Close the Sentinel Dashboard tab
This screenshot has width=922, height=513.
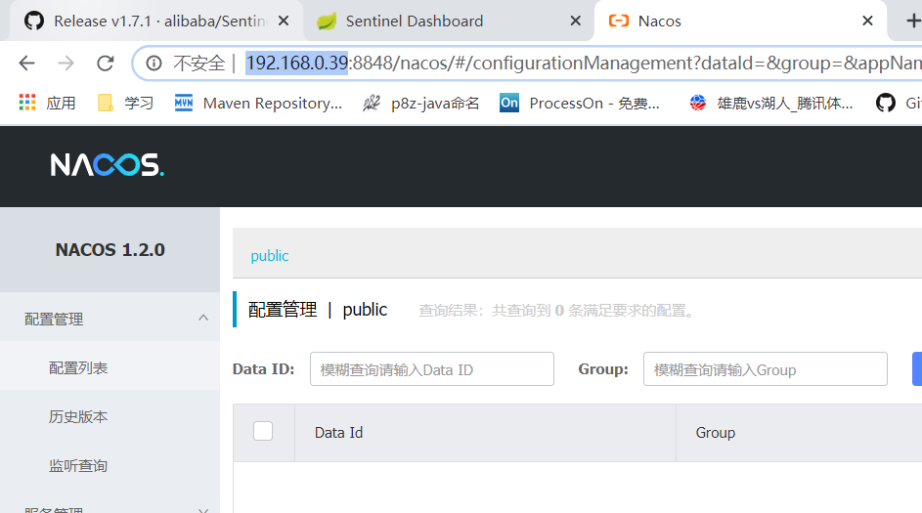[576, 21]
